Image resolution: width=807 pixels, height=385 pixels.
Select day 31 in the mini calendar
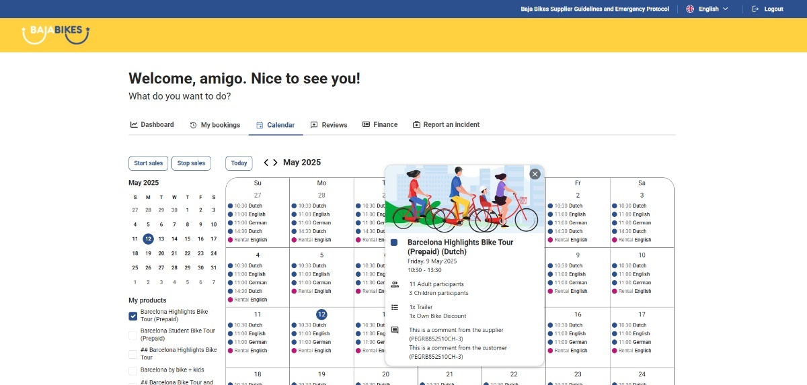coord(214,267)
